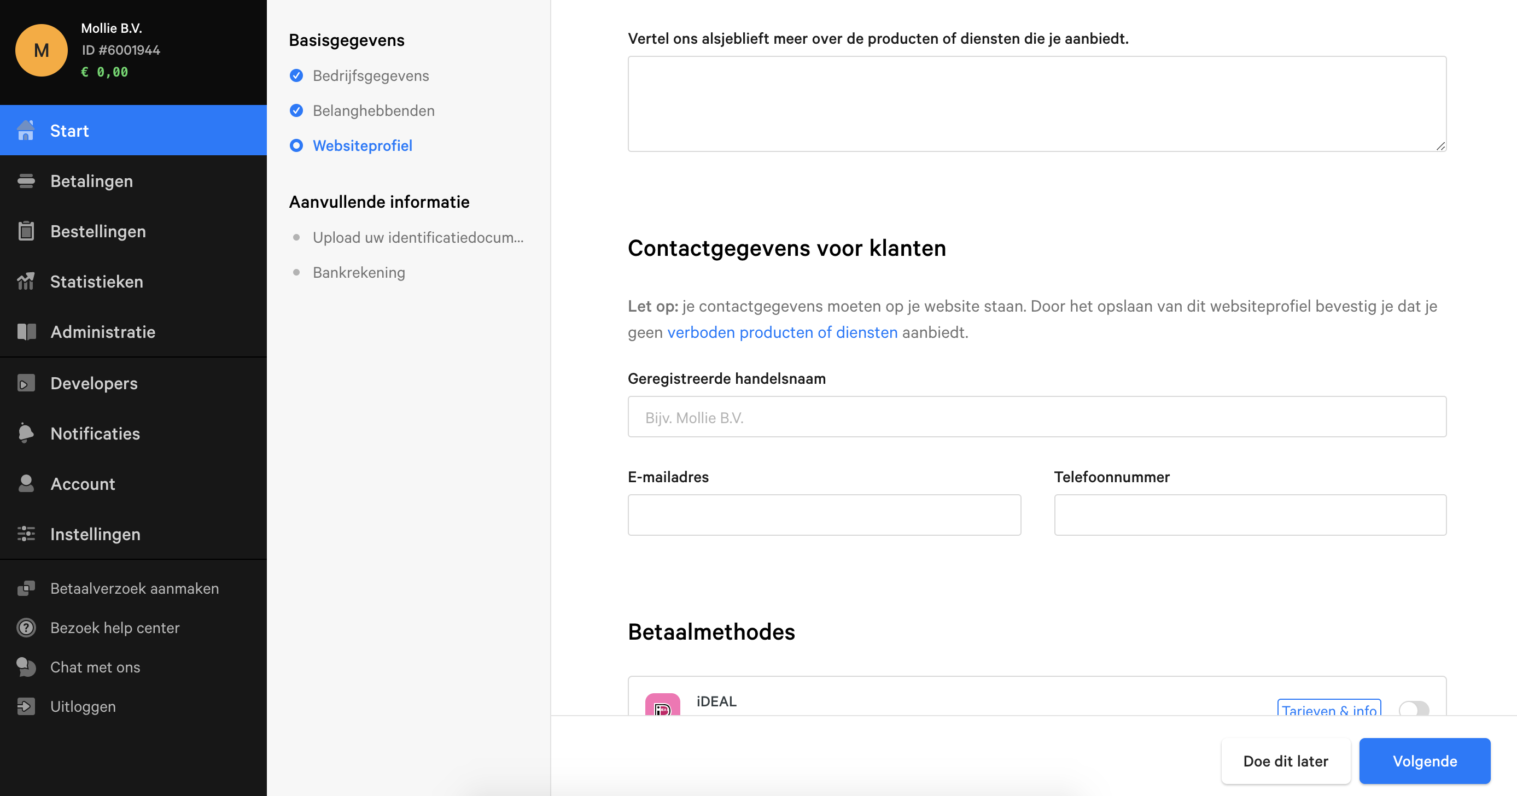
Task: Click the help center question mark icon
Action: [26, 628]
